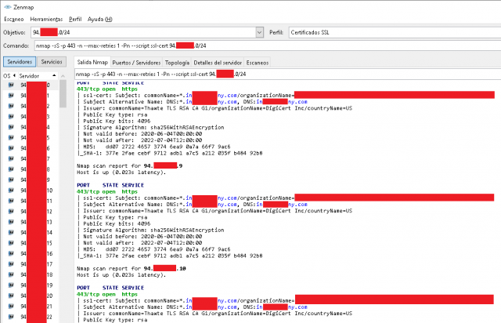Select OS icon of host ending in 5
501x323 pixels.
click(x=11, y=138)
